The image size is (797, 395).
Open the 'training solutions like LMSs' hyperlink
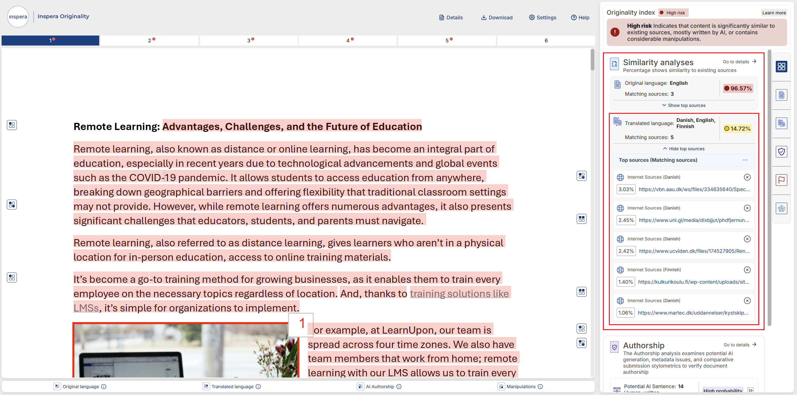[x=459, y=294]
